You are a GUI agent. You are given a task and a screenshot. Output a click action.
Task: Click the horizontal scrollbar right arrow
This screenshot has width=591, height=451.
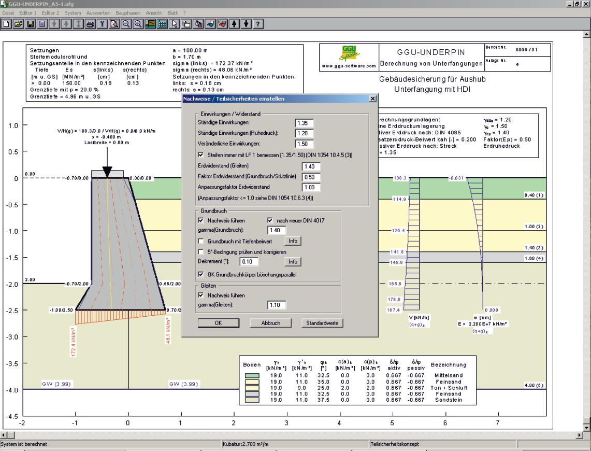580,435
